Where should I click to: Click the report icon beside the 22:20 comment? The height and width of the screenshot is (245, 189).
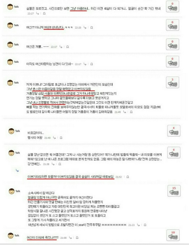[92, 28]
